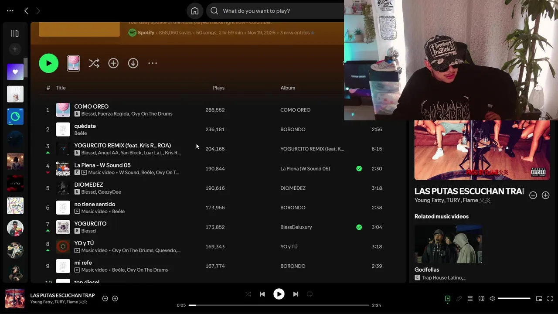
Task: Click the Spotify owner link in playlist header
Action: (x=146, y=33)
